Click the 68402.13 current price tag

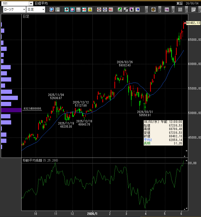coord(193,23)
